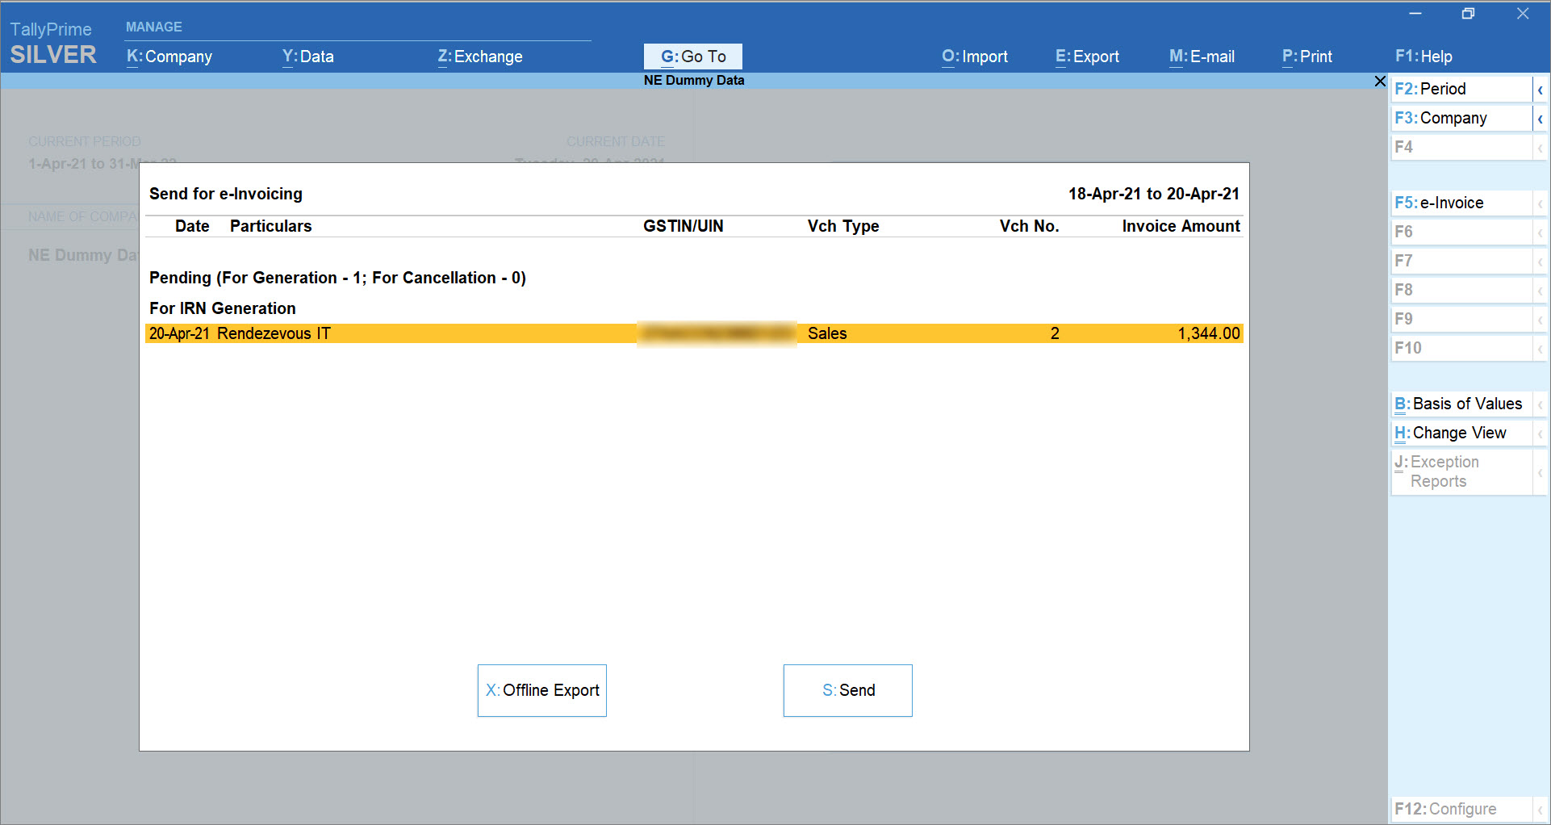
Task: Click the F10 side button
Action: click(x=1461, y=348)
